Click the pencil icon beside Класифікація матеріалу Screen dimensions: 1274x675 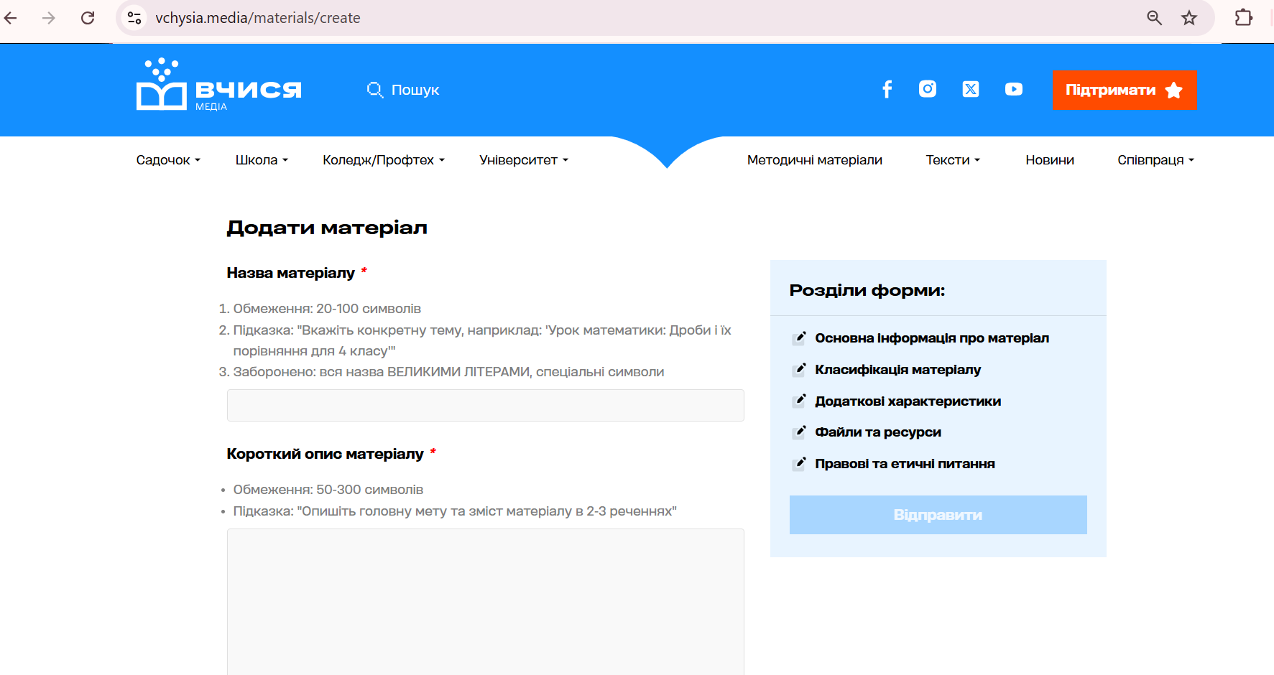click(x=799, y=370)
